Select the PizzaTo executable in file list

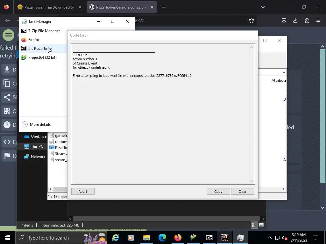[58, 148]
